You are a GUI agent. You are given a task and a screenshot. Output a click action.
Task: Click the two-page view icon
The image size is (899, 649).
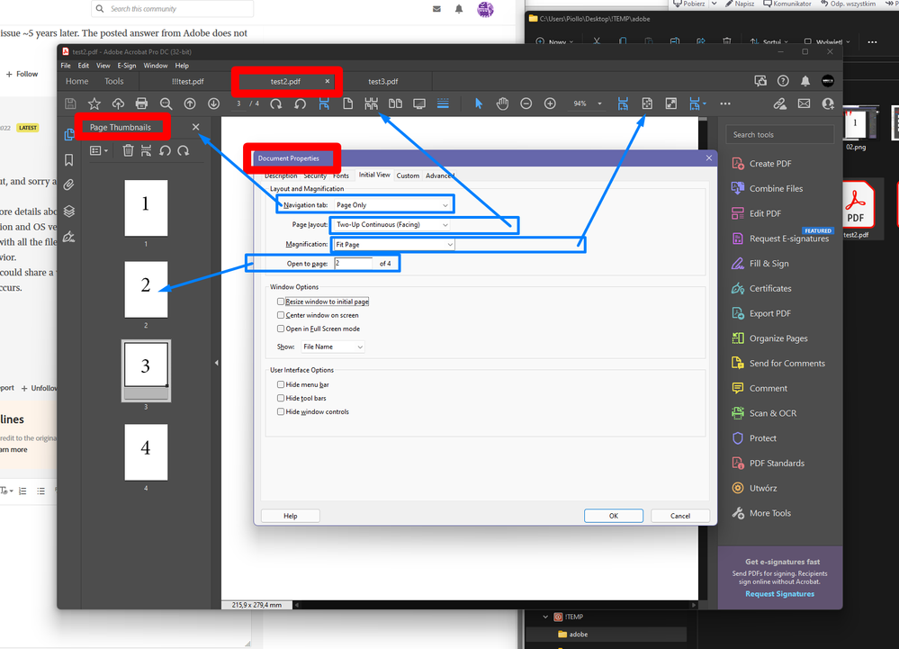(x=395, y=104)
